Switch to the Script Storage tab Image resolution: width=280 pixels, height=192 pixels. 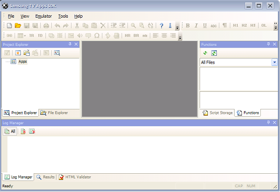[x=217, y=113]
